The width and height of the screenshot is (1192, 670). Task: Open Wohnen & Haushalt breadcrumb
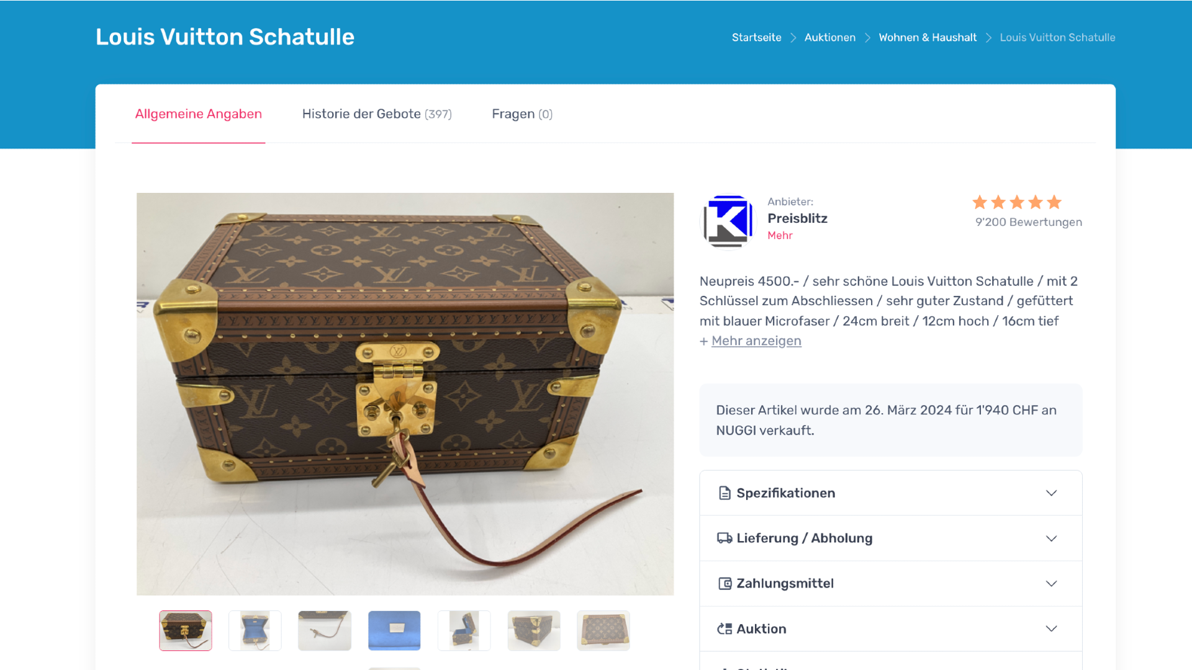928,38
